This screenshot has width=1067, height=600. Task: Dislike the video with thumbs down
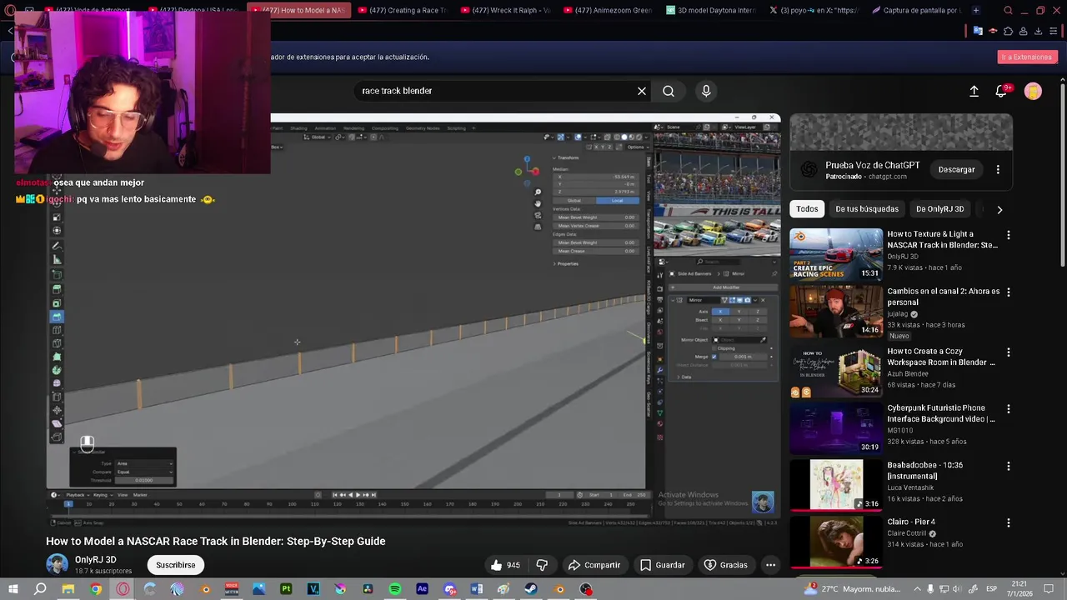pos(542,565)
